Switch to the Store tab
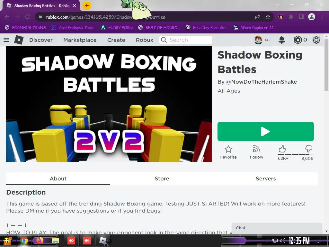Screen dimensions: 329x247 (162, 178)
